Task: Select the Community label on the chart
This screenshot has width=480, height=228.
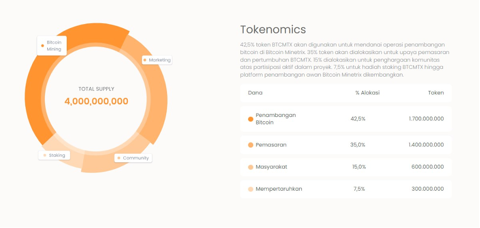Action: click(x=133, y=158)
